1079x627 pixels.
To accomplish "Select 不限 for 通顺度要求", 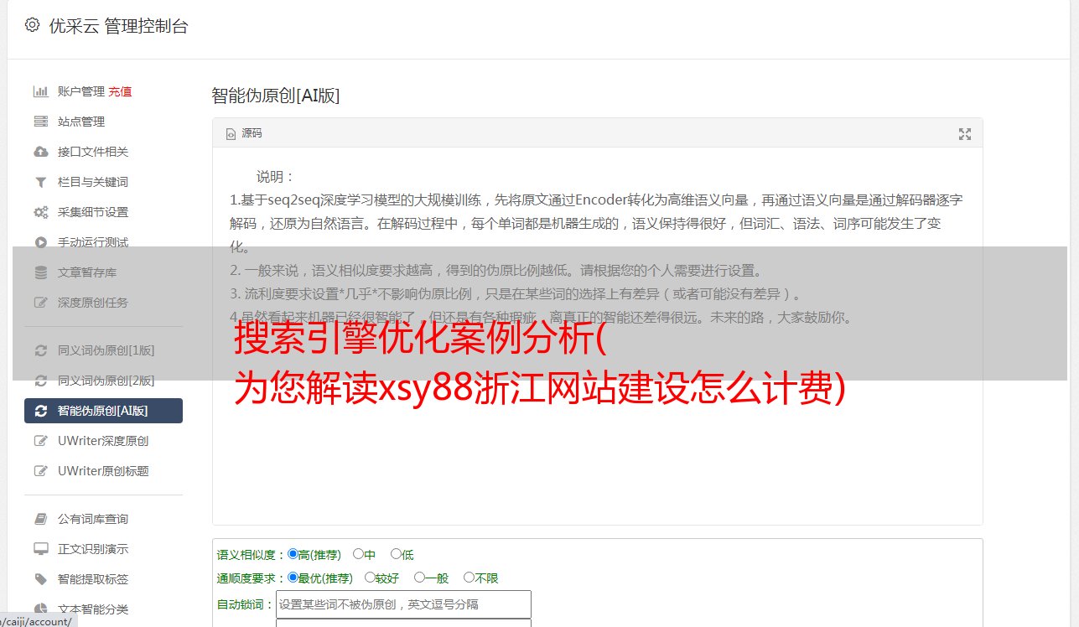I will pos(469,578).
